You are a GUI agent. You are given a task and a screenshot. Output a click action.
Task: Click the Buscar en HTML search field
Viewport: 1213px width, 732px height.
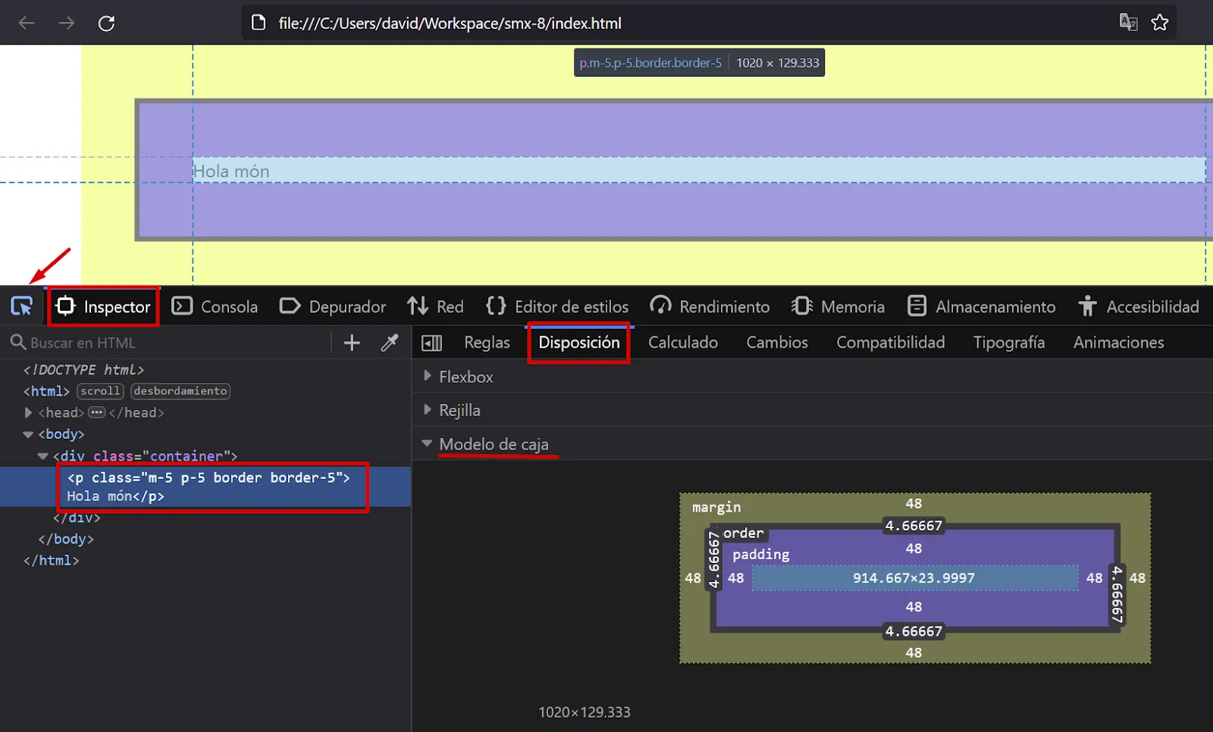pyautogui.click(x=174, y=343)
